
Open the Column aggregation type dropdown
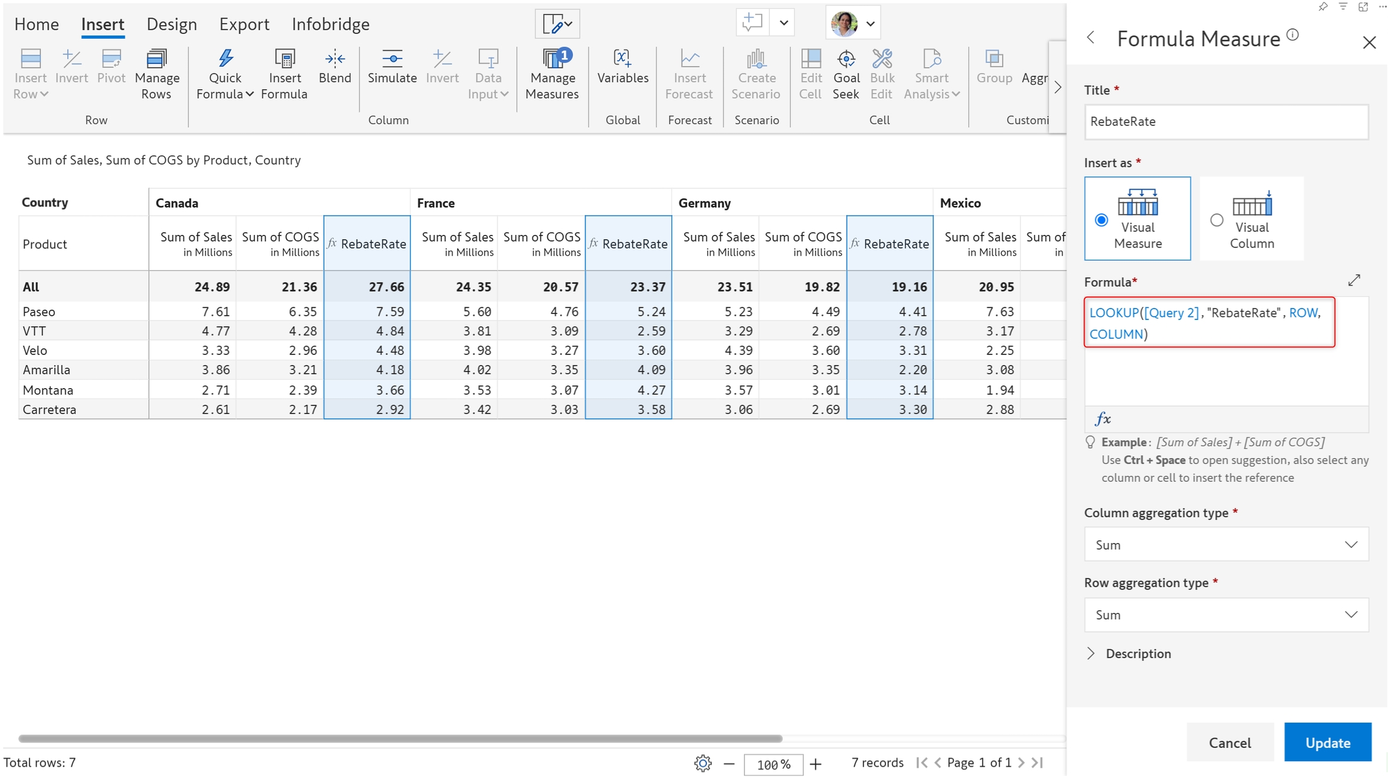click(1226, 545)
